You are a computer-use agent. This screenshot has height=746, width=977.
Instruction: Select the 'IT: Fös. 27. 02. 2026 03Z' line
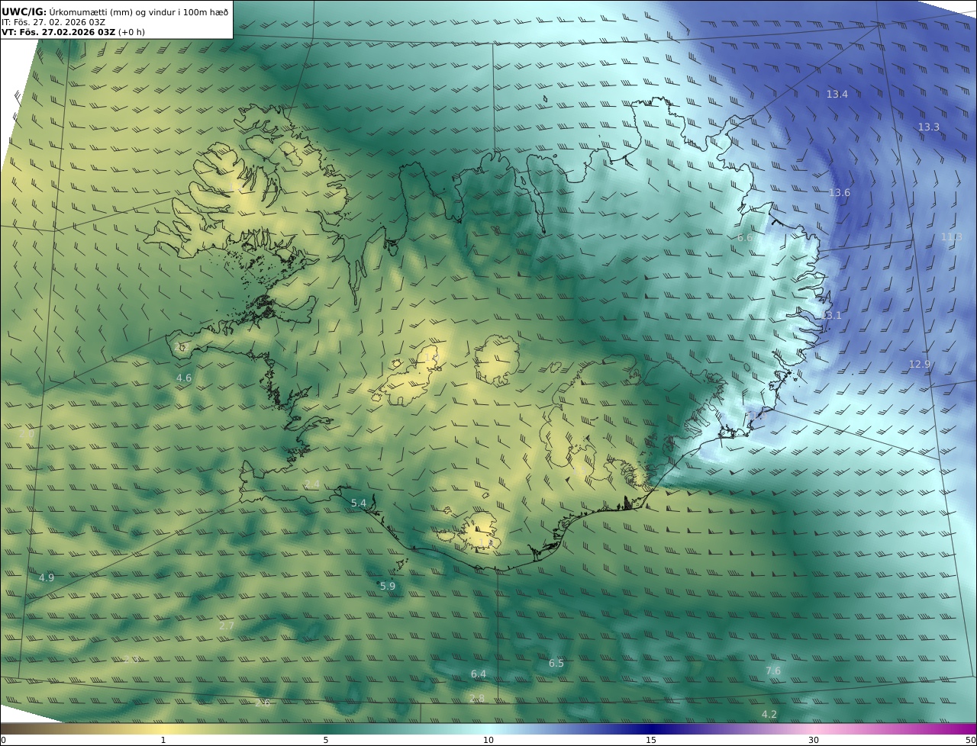tap(53, 22)
